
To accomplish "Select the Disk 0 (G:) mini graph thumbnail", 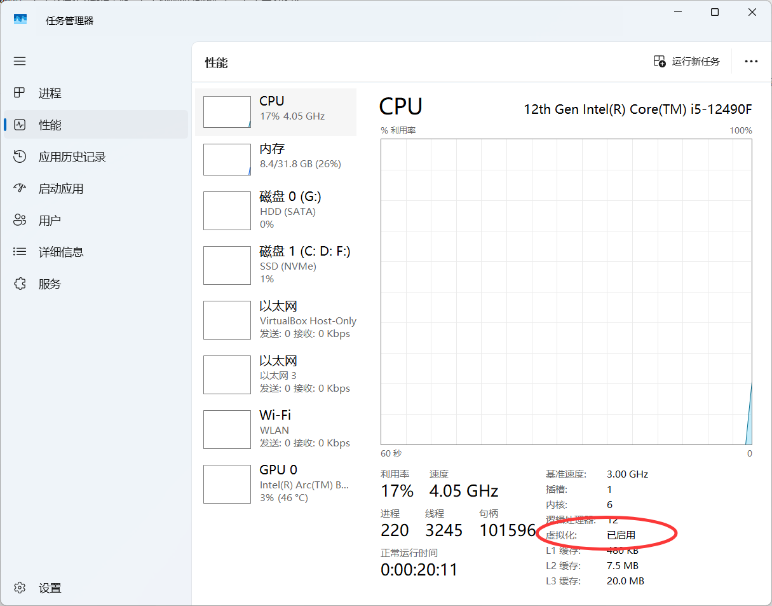I will tap(227, 210).
